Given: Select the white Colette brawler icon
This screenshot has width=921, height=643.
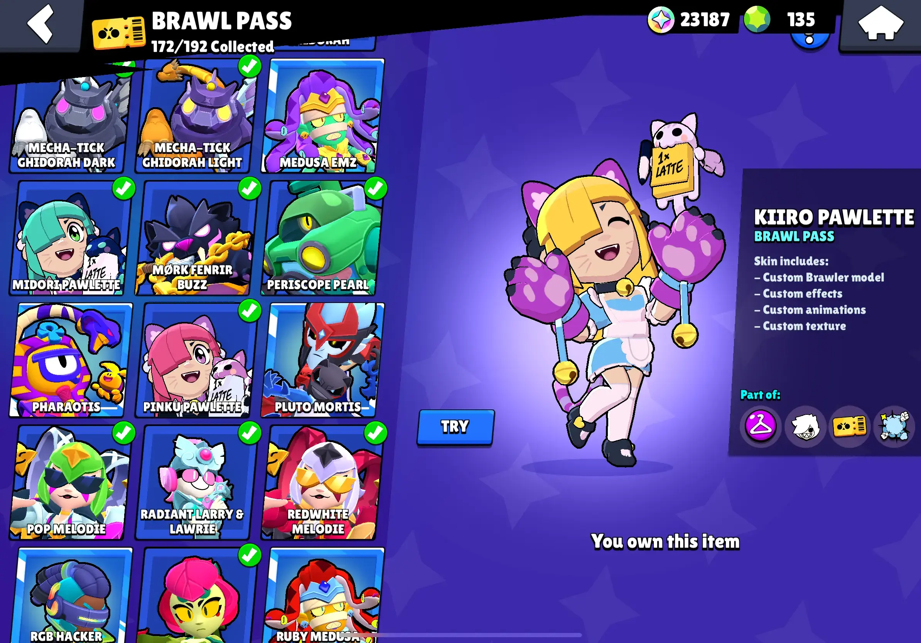Looking at the screenshot, I should click(805, 426).
